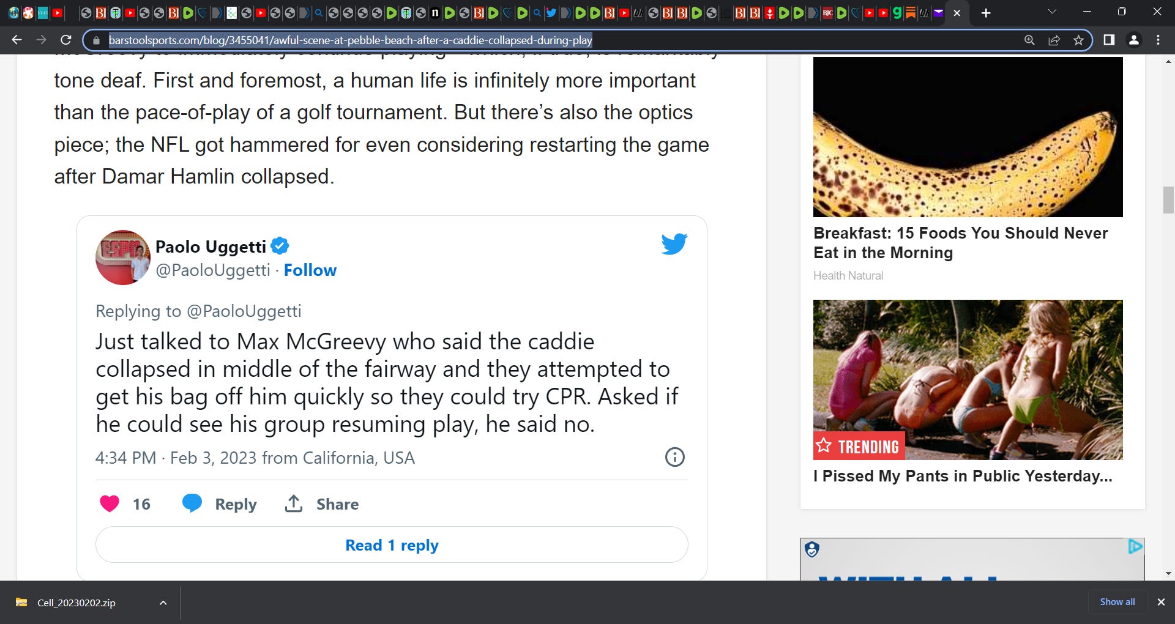Open the site security padlock in the address bar
Viewport: 1175px width, 624px height.
[96, 40]
